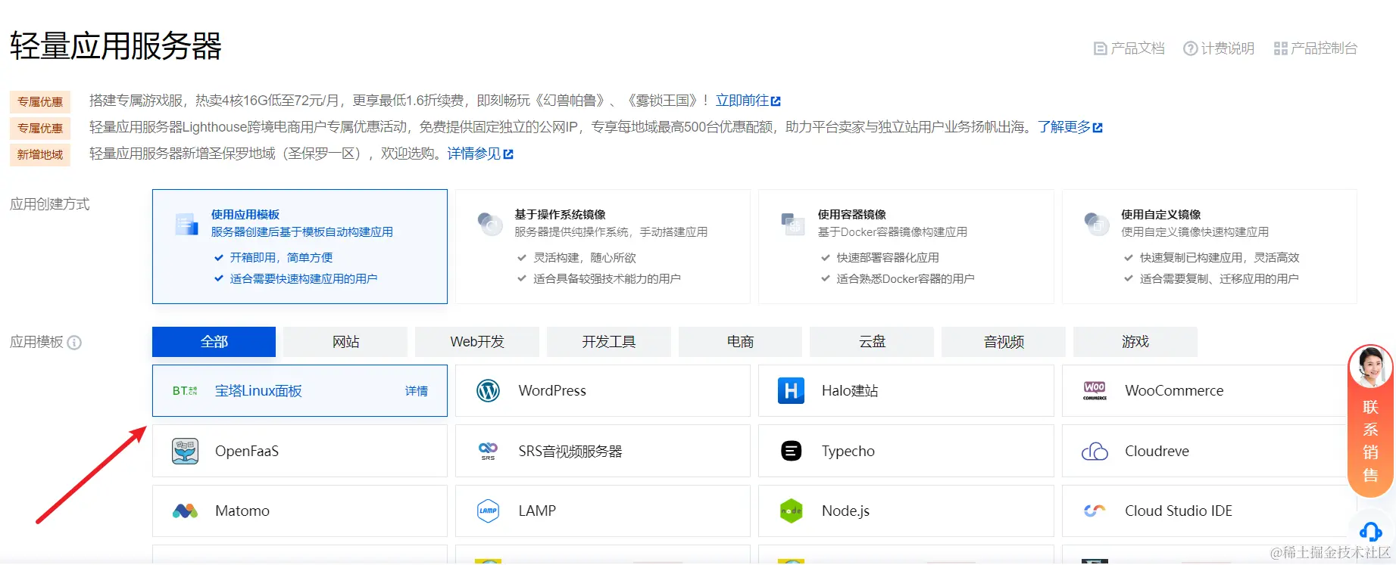Click the Halo建站 H icon
The image size is (1396, 565).
pyautogui.click(x=791, y=391)
